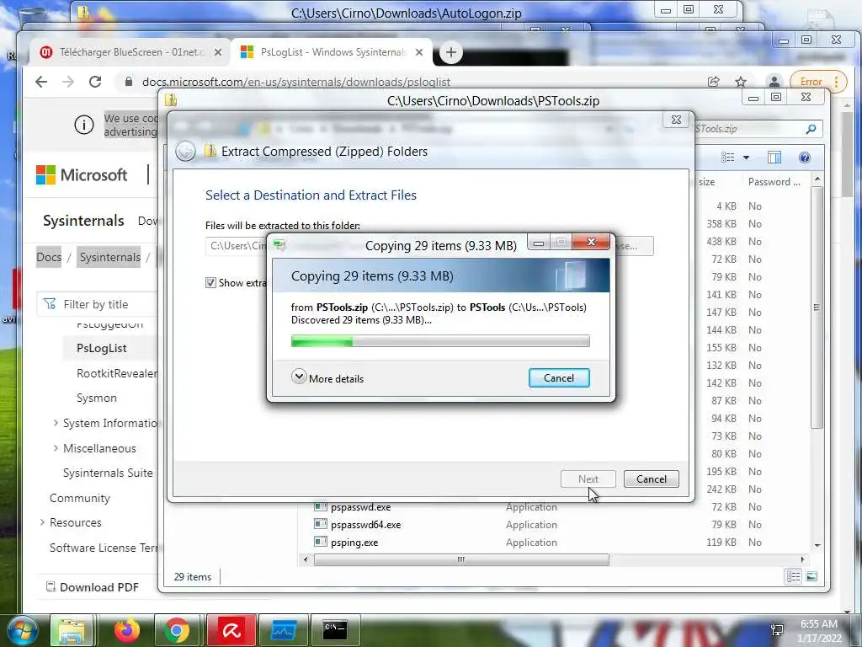Viewport: 862px width, 647px height.
Task: Sort by Password column header
Action: pos(774,182)
